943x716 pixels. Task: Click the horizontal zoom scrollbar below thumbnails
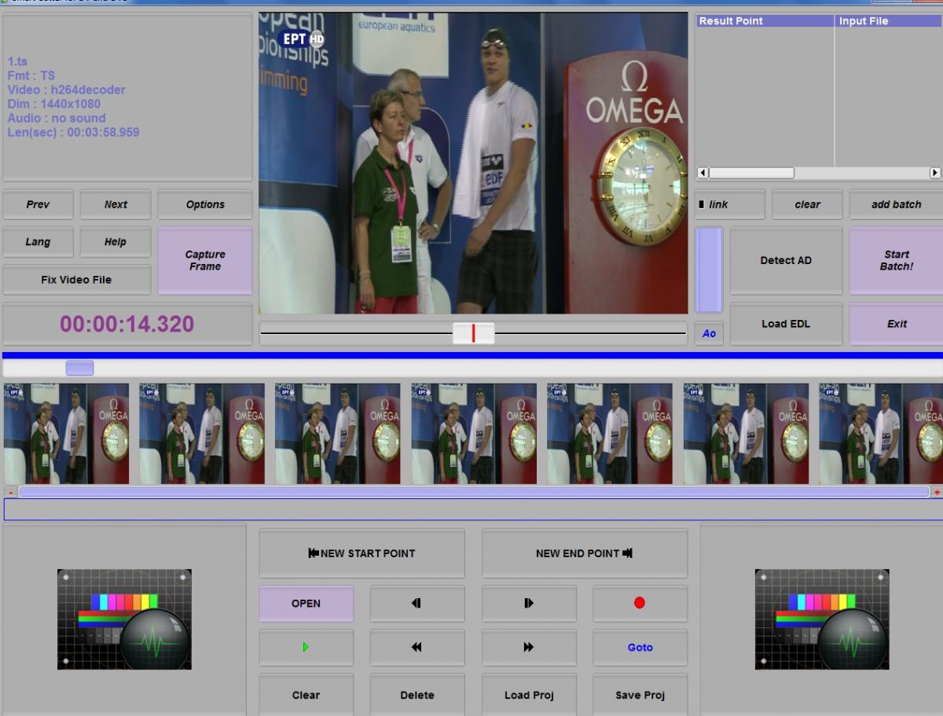point(474,492)
